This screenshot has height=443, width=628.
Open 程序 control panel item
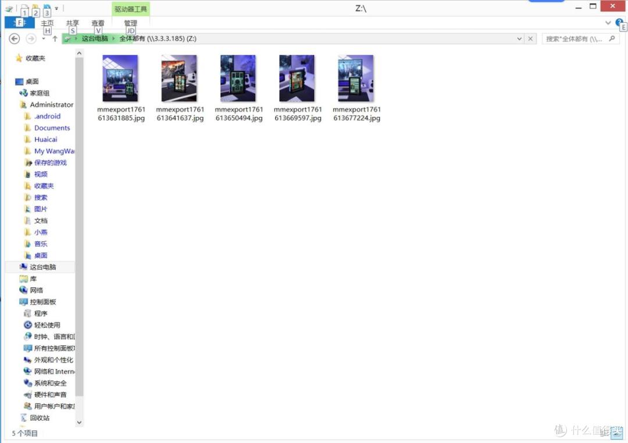tap(36, 313)
